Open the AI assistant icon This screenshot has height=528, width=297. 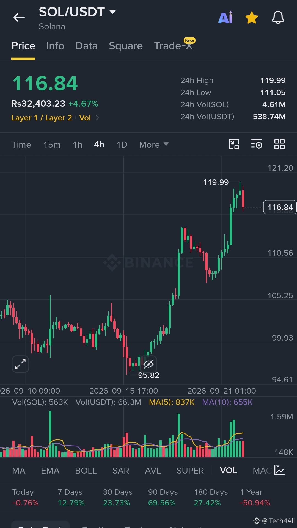226,18
